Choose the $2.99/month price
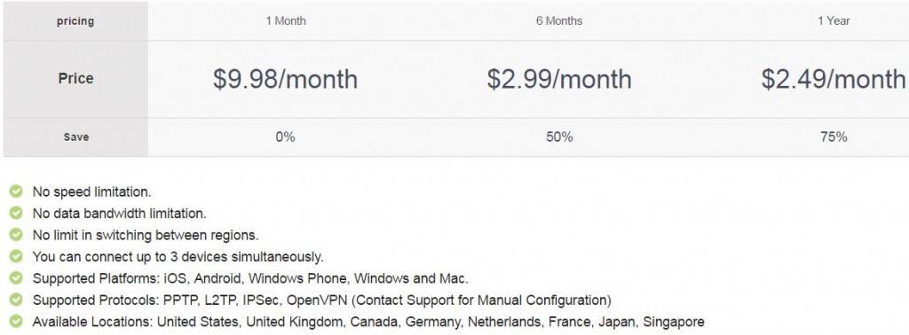Viewport: 909px width, 335px height. 559,79
